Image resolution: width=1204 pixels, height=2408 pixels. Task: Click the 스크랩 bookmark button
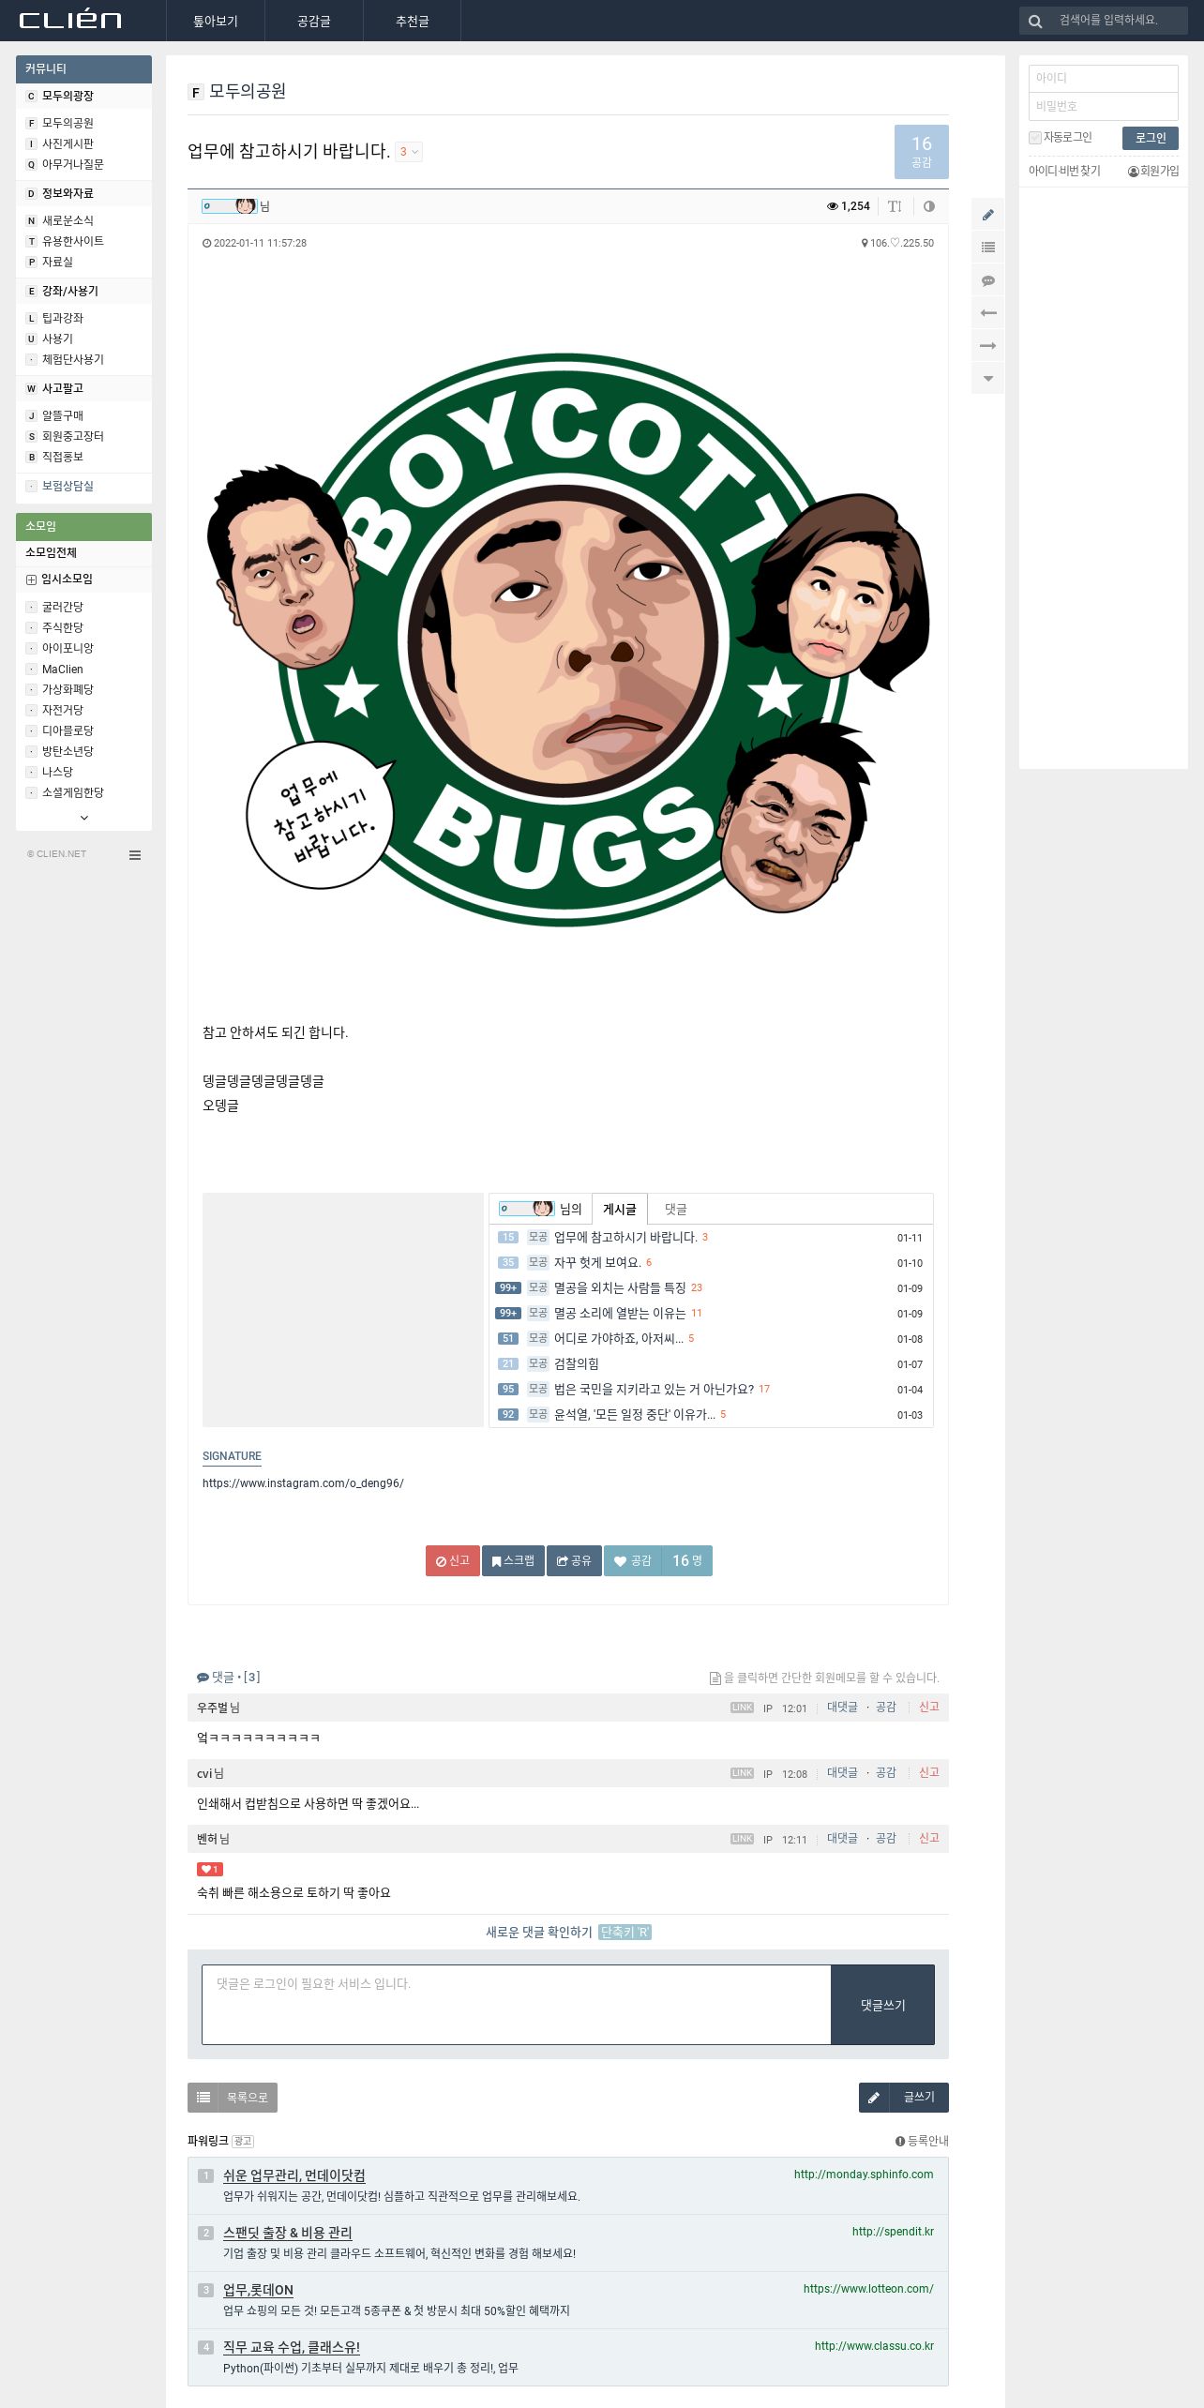click(513, 1560)
